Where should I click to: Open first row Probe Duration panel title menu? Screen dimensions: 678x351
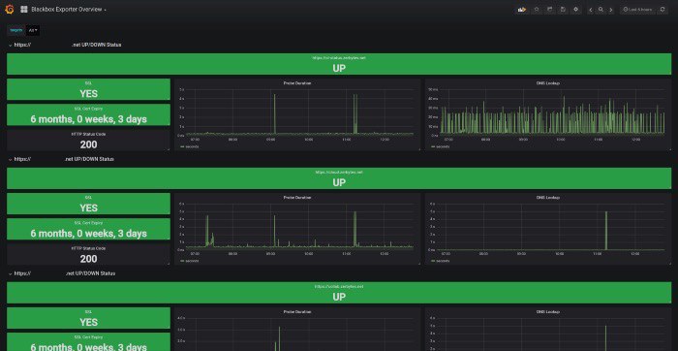pyautogui.click(x=297, y=83)
